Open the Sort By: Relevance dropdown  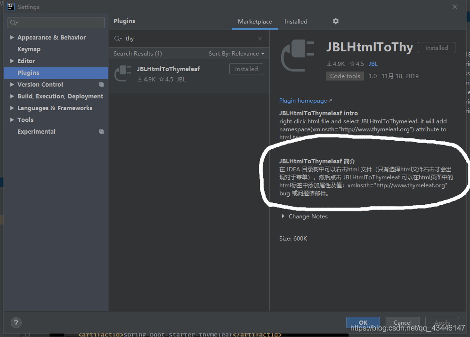click(x=236, y=54)
